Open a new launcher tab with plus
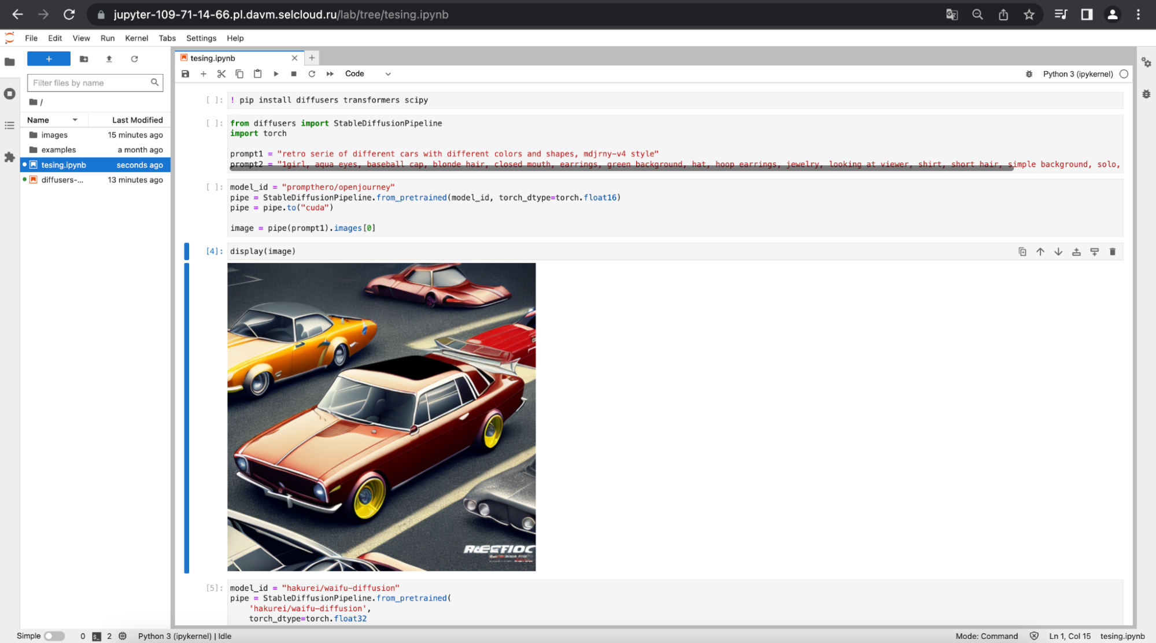 tap(312, 58)
